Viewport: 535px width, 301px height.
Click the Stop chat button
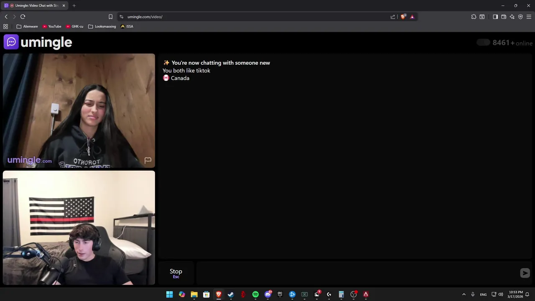point(176,273)
